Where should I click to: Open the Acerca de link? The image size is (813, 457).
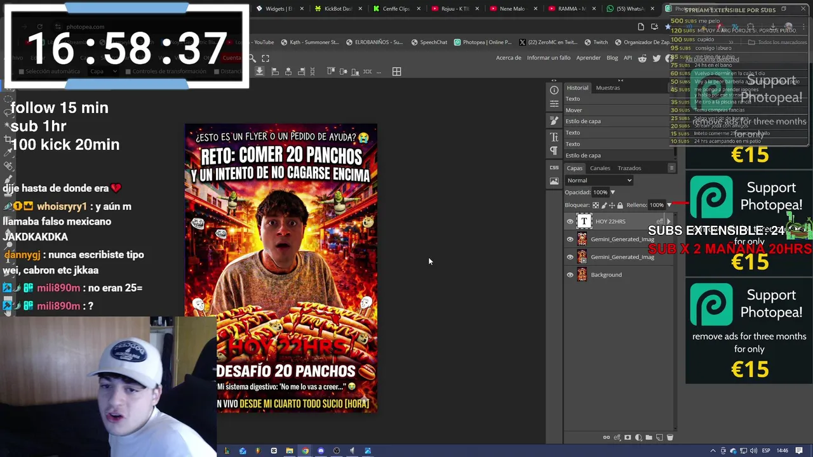(x=509, y=58)
